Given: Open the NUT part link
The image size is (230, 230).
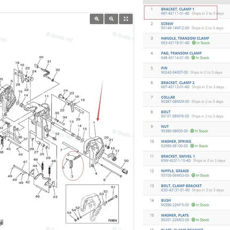Looking at the screenshot, I should 165,127.
